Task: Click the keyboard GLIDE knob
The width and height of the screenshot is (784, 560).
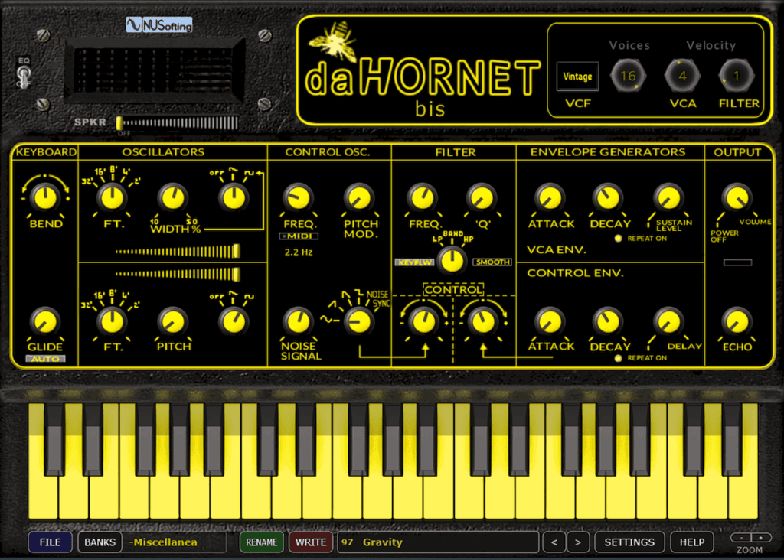Action: (x=45, y=322)
